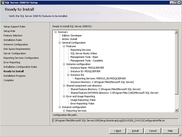Select 'Management Tools - Complete' row
This screenshot has height=137, width=182.
click(x=87, y=61)
